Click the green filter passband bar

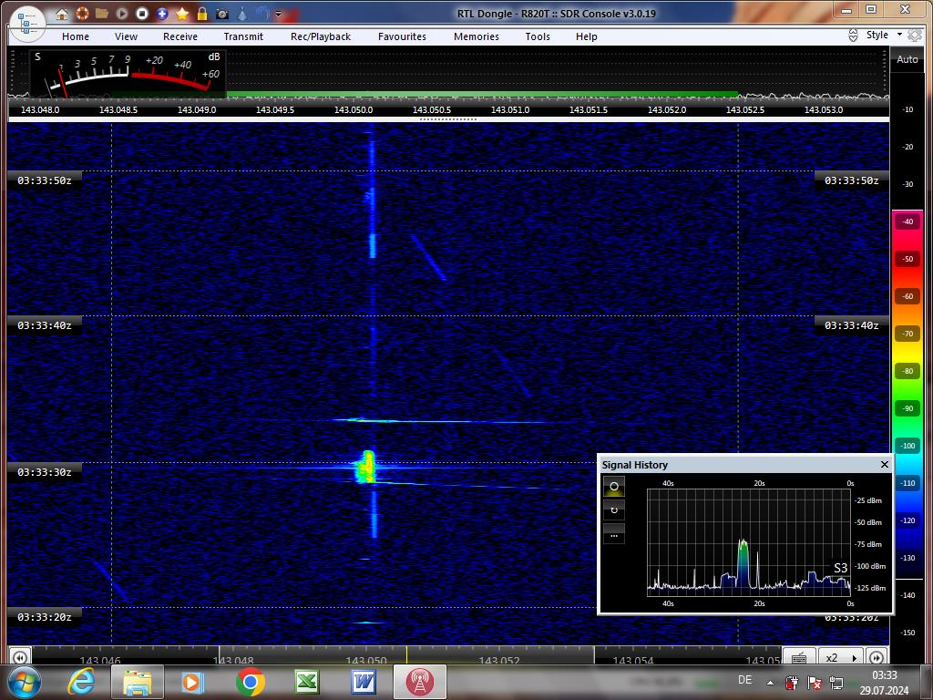[x=482, y=94]
